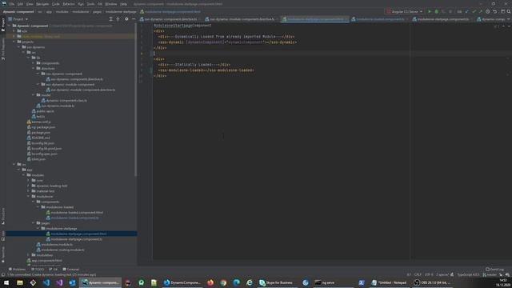512x288 pixels.
Task: Open the Refactor menu
Action: (x=69, y=4)
